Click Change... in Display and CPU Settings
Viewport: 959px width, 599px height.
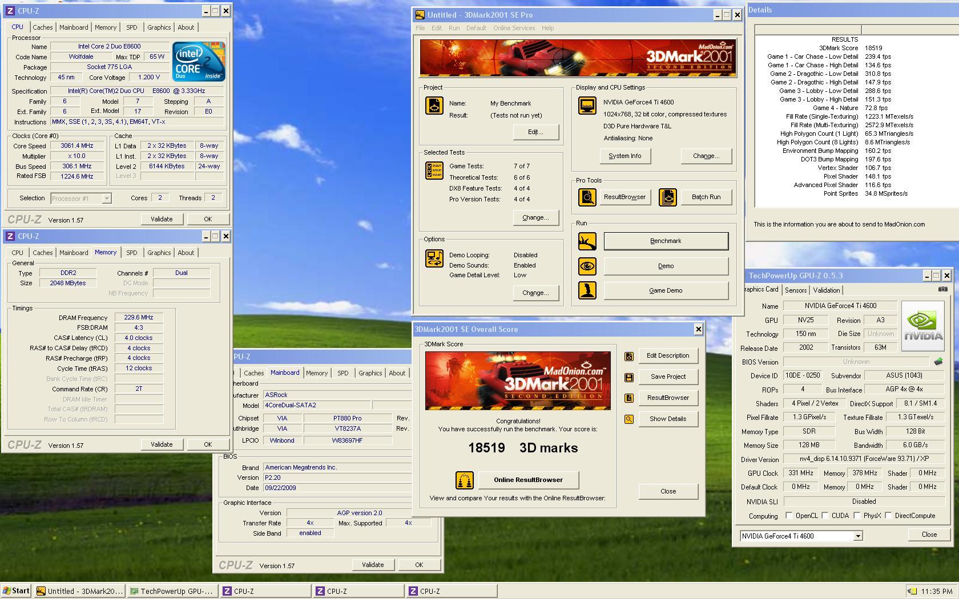[x=706, y=156]
